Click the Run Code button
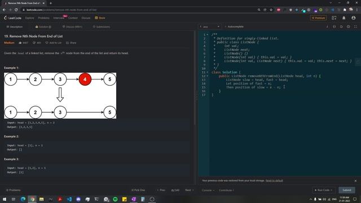The height and width of the screenshot is (203, 361). (x=323, y=190)
